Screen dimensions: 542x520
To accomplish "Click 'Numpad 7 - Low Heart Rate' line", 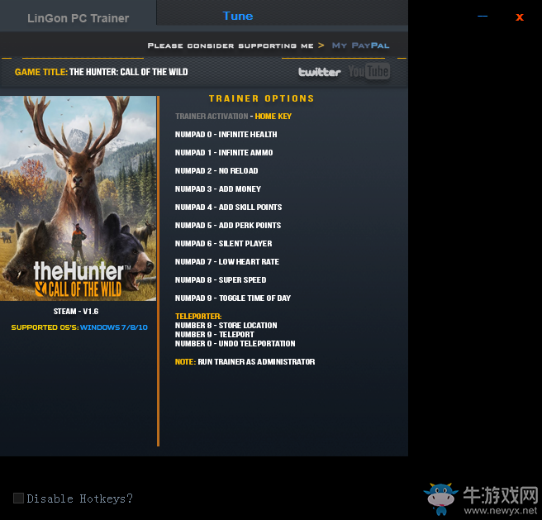I will [227, 262].
